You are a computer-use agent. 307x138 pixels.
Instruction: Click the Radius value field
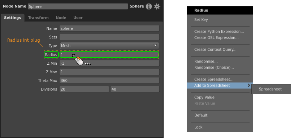(109, 55)
